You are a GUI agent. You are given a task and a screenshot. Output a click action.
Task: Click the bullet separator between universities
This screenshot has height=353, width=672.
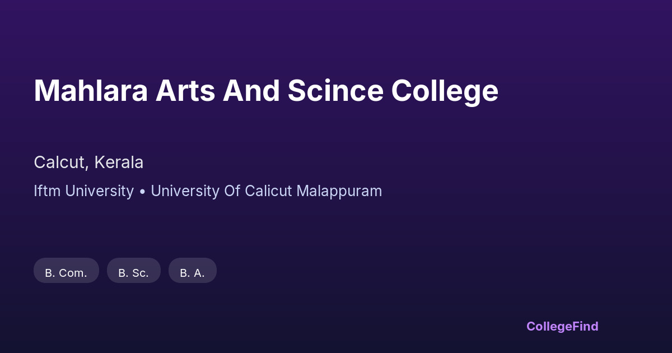142,192
